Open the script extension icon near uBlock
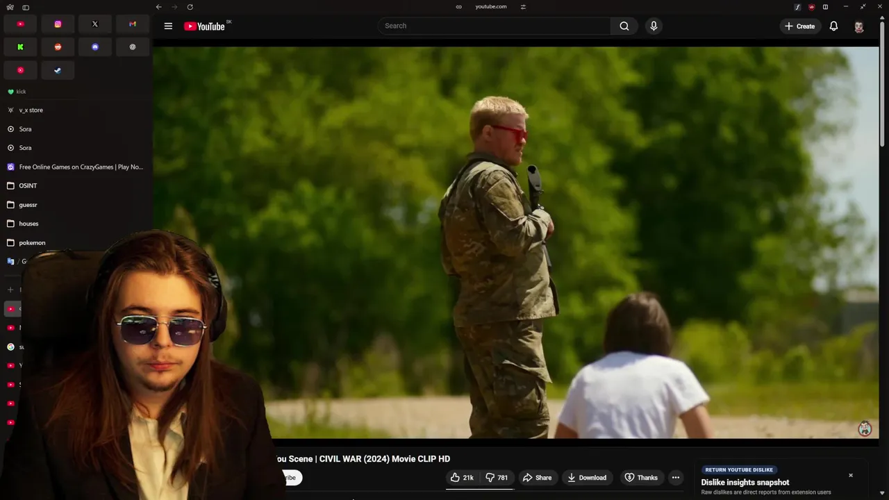The width and height of the screenshot is (889, 500). pos(797,7)
